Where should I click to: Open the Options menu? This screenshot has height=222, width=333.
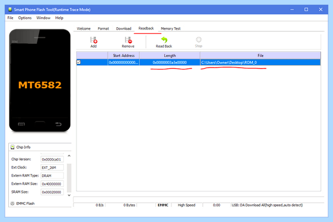pos(25,18)
